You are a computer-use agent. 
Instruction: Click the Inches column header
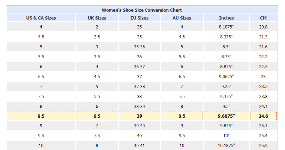[x=226, y=18]
